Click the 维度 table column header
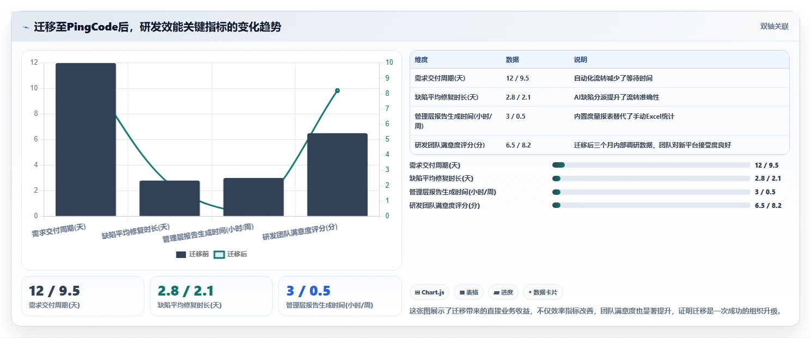Viewport: 811px width, 338px height. click(x=421, y=60)
